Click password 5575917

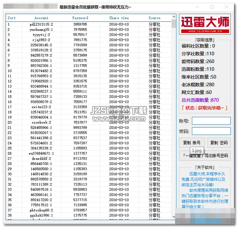[x=80, y=35]
